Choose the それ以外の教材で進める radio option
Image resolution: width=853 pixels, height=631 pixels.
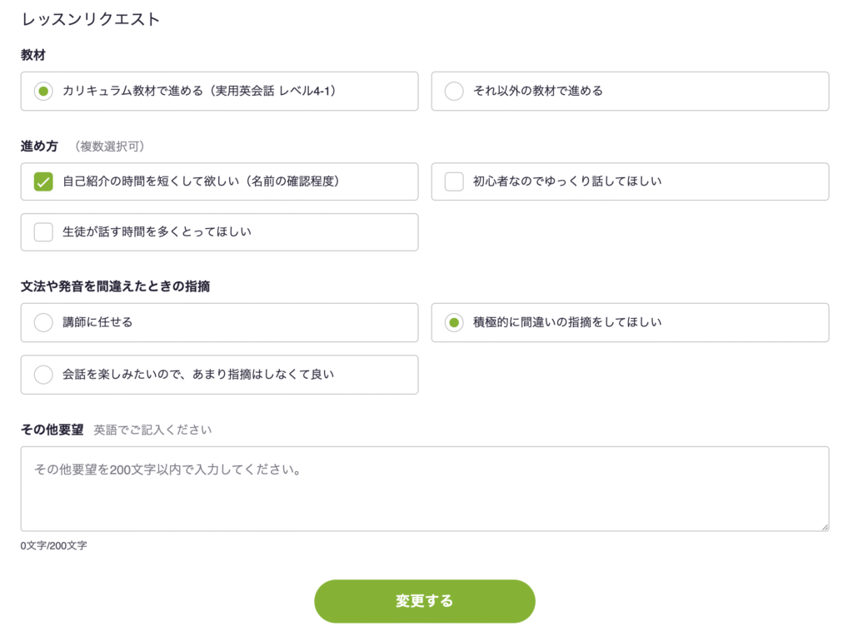click(x=454, y=92)
